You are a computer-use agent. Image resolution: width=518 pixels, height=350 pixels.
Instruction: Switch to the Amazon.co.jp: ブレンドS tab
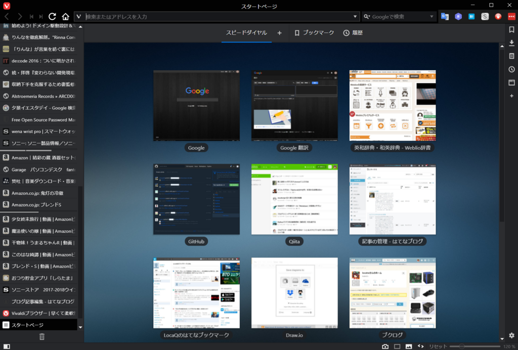(x=38, y=205)
